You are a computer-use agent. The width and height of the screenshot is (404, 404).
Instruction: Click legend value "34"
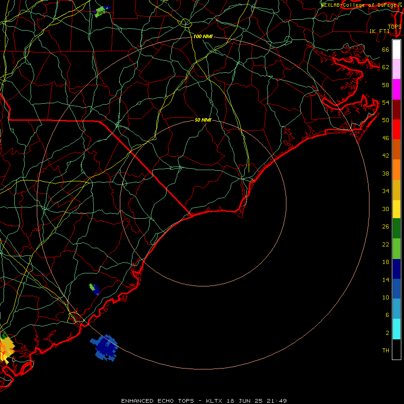point(386,191)
